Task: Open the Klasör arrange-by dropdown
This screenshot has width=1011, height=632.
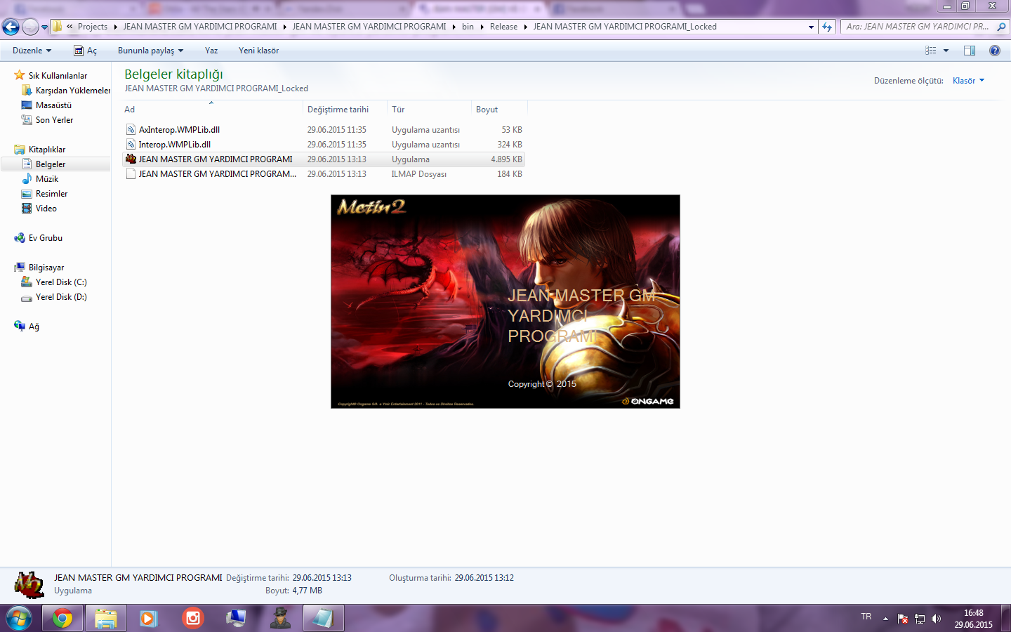Action: click(968, 81)
